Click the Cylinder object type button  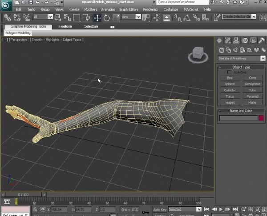click(230, 90)
